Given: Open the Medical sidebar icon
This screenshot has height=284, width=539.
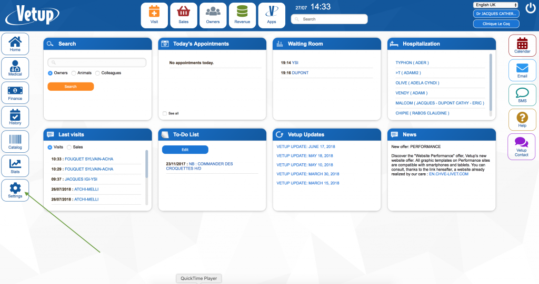Looking at the screenshot, I should [15, 68].
